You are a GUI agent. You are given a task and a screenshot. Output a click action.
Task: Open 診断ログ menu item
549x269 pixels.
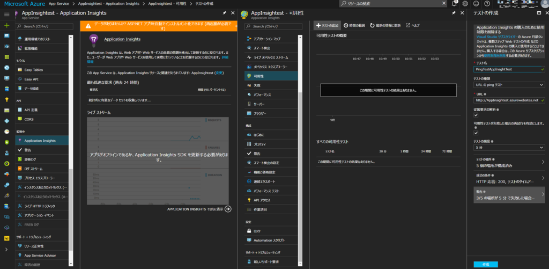(x=42, y=159)
